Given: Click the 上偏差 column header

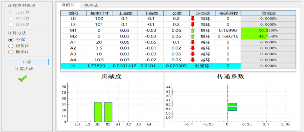Looking at the screenshot, I should [x=125, y=13].
